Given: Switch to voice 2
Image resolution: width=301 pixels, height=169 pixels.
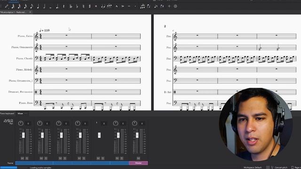Looking at the screenshot, I should click(x=162, y=6).
